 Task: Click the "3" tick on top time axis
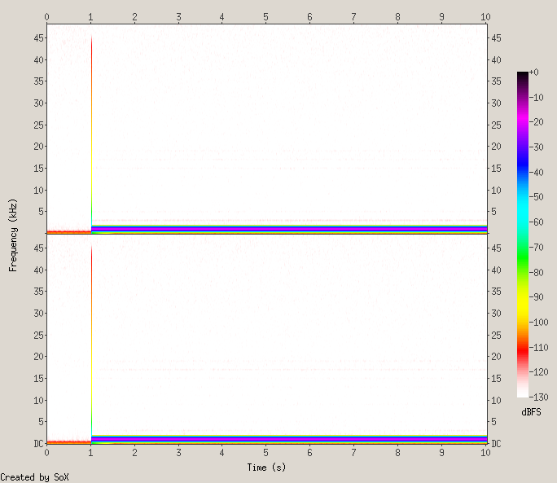tap(178, 17)
